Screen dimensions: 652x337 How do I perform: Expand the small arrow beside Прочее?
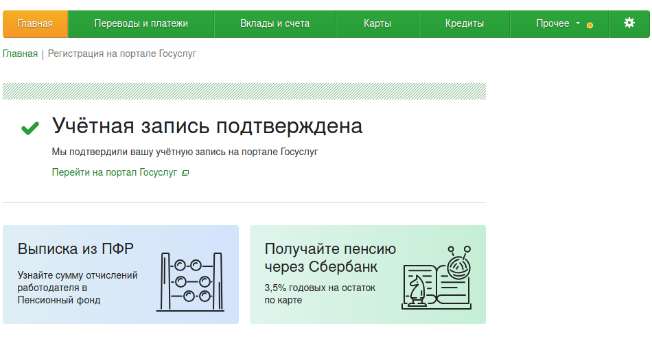coord(578,23)
